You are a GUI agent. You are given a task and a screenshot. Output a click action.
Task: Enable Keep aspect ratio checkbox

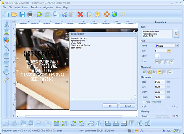pos(144,102)
